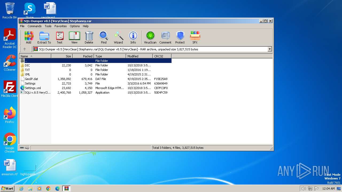Viewport: 342px width, 192px height.
Task: Sort by the Type column header
Action: tap(110, 56)
